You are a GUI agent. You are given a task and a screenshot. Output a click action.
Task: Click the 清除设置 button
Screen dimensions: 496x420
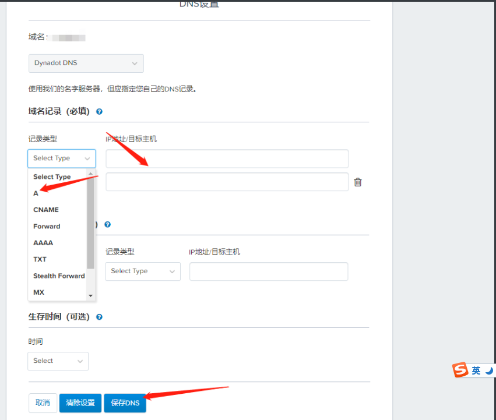pyautogui.click(x=80, y=403)
